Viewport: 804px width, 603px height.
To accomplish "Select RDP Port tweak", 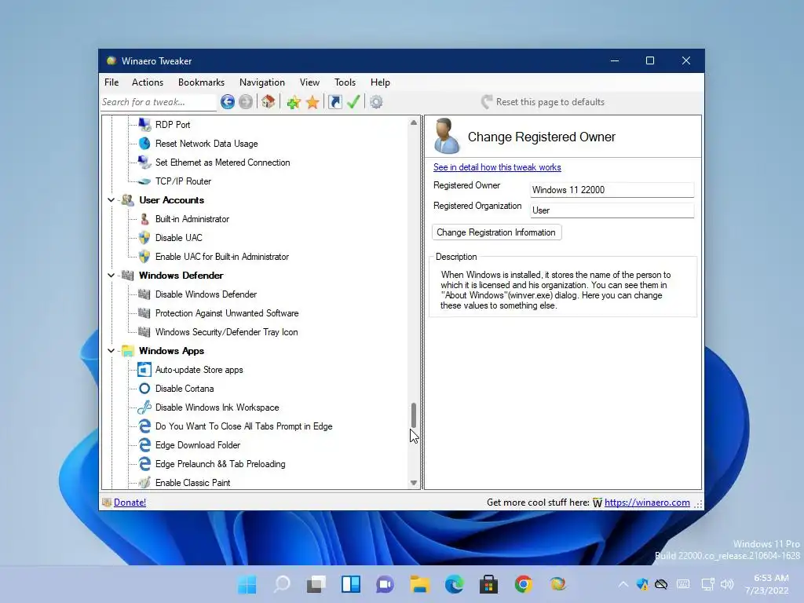I will coord(172,125).
